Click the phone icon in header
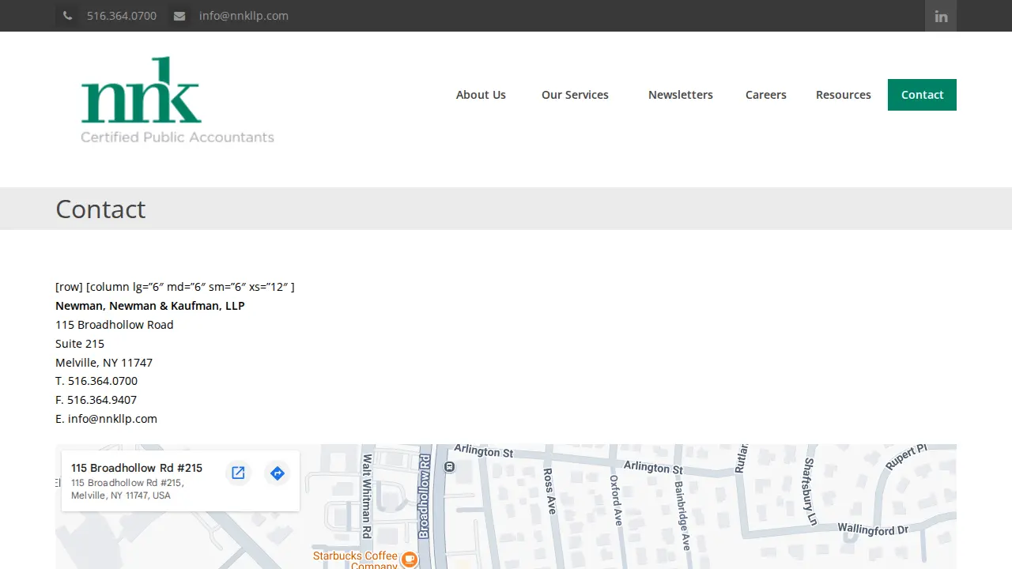This screenshot has height=569, width=1012. click(67, 16)
